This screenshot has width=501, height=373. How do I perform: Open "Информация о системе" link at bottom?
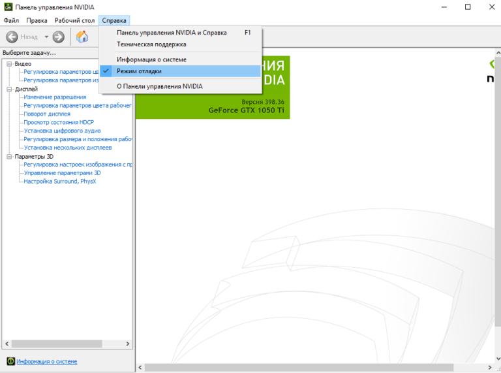pyautogui.click(x=46, y=361)
